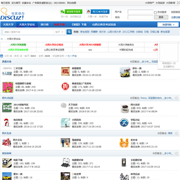Collapse the 娱乐休闲 section with round toggle
This screenshot has height=180, width=180.
point(176,153)
